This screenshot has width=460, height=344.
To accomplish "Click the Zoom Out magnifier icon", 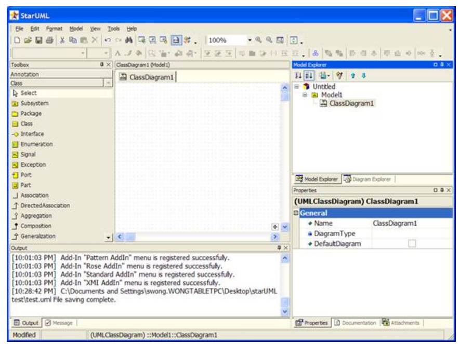I will (269, 40).
